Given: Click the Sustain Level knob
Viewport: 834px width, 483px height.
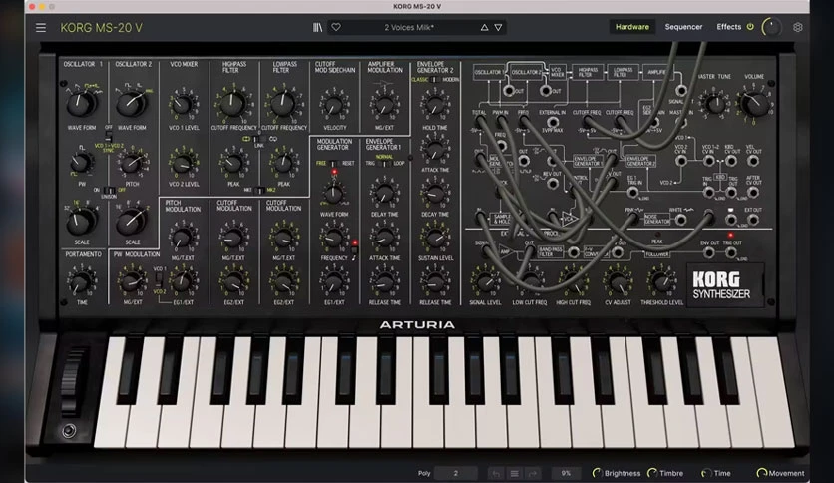Looking at the screenshot, I should [x=435, y=238].
